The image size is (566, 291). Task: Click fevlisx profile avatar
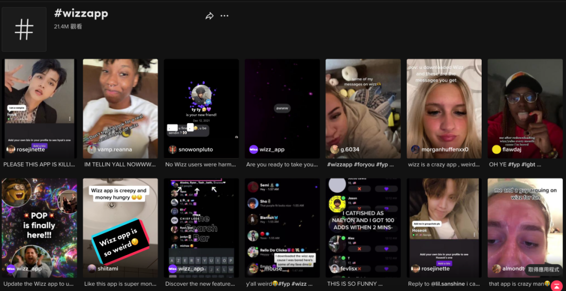tap(334, 268)
